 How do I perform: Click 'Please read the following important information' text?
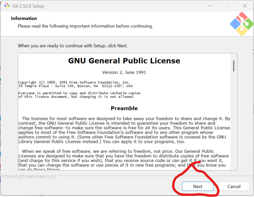(x=85, y=26)
